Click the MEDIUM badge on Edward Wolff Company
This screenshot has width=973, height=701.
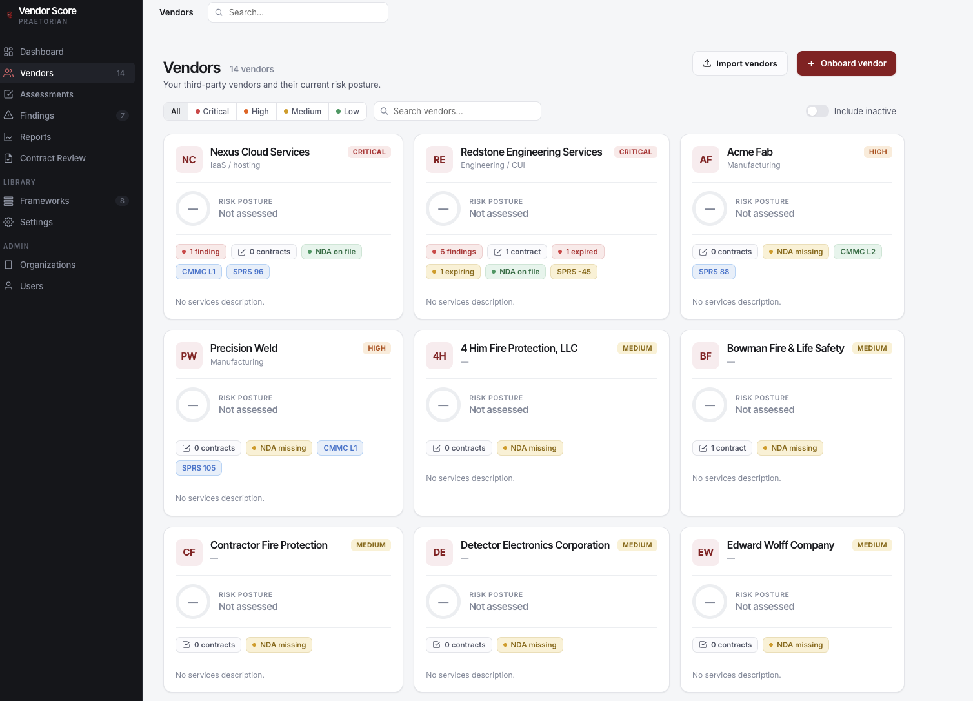(872, 545)
